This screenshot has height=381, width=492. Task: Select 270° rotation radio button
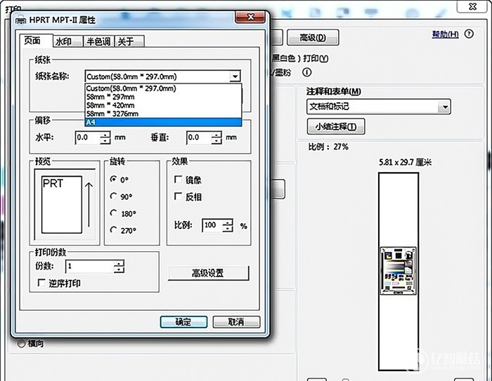pyautogui.click(x=114, y=230)
